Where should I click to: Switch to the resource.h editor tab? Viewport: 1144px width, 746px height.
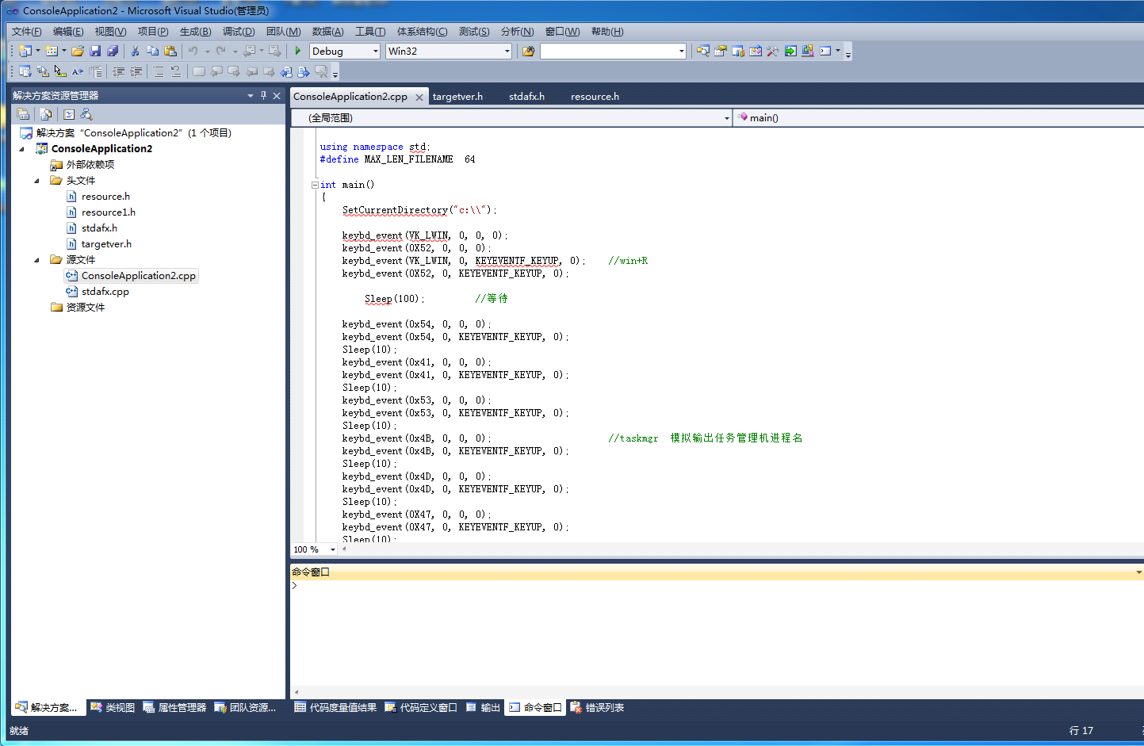pyautogui.click(x=595, y=97)
